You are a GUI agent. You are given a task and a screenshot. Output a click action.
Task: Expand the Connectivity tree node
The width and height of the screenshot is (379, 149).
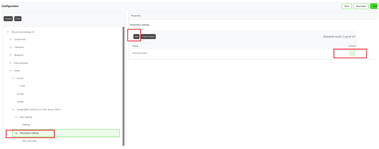[11, 39]
